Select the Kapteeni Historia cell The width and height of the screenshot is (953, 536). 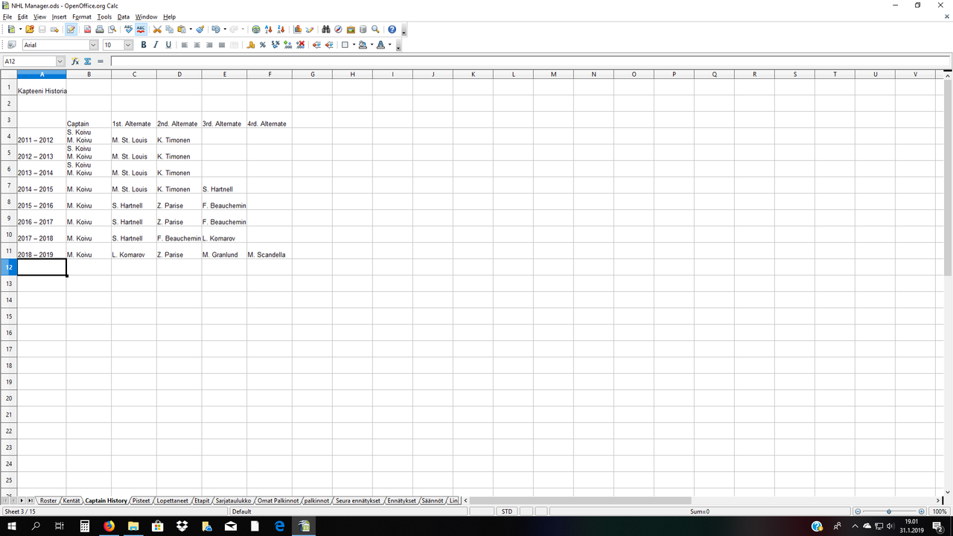coord(42,86)
